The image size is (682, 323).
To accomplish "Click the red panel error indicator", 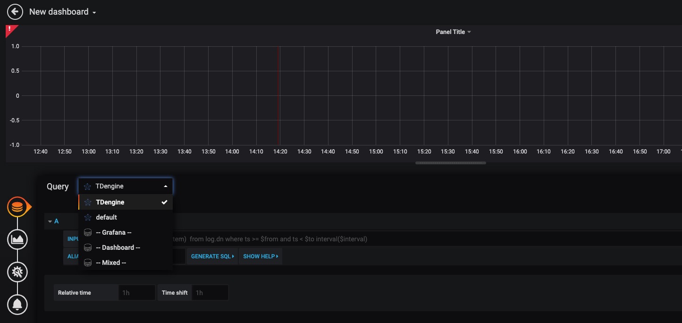I will click(x=10, y=30).
